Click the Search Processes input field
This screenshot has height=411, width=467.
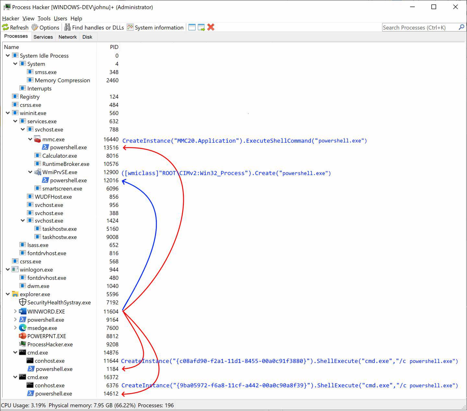[420, 28]
